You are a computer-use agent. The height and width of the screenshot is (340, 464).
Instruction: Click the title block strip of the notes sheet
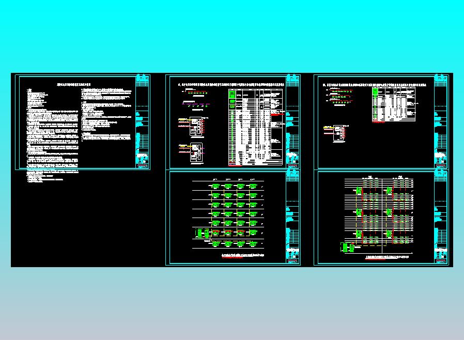coord(143,122)
